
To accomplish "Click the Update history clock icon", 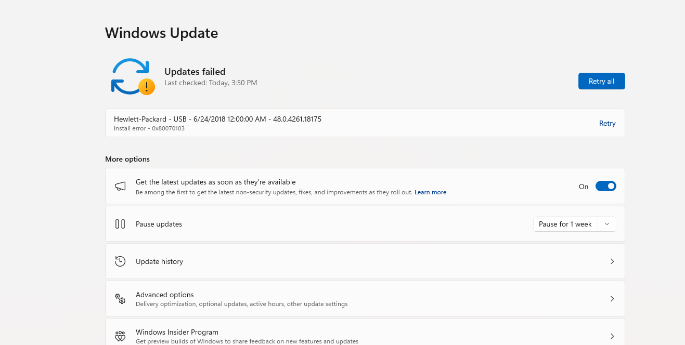I will click(120, 261).
